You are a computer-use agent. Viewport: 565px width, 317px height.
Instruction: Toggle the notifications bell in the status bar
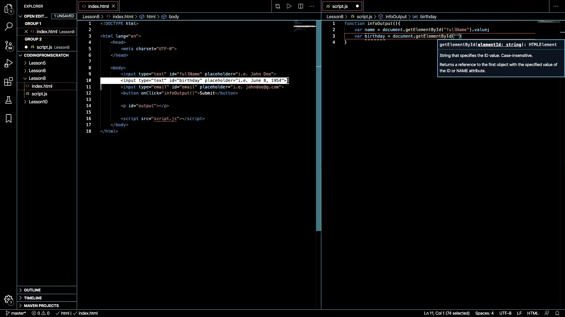[x=558, y=313]
